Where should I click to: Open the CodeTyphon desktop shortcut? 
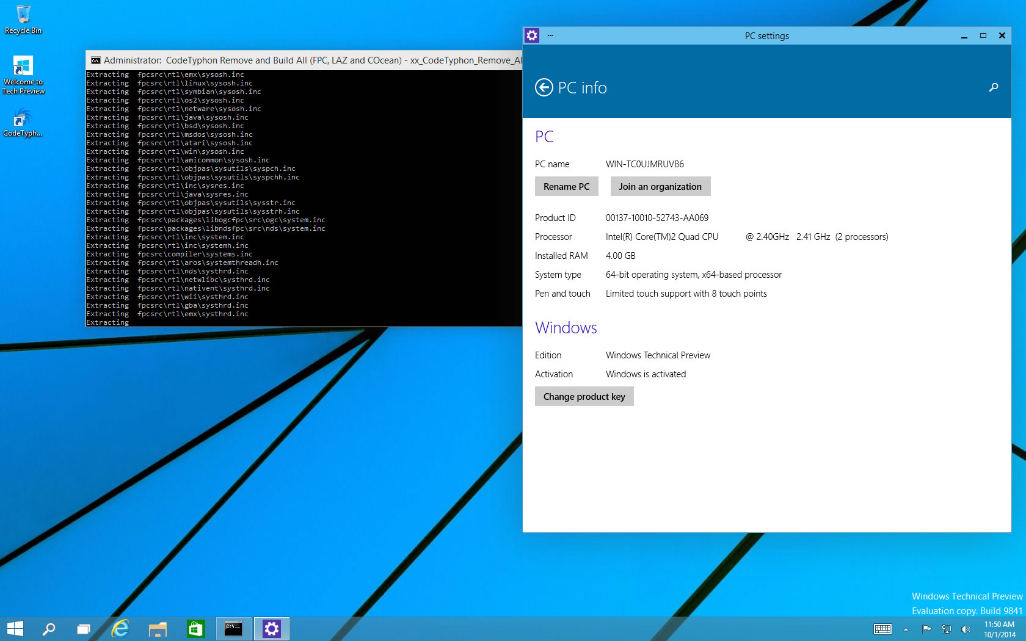click(x=23, y=123)
